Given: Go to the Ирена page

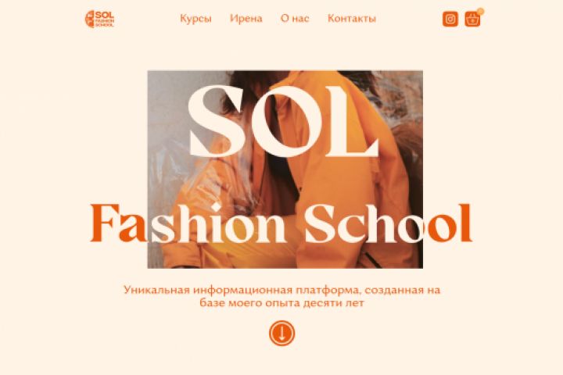Looking at the screenshot, I should pyautogui.click(x=246, y=19).
